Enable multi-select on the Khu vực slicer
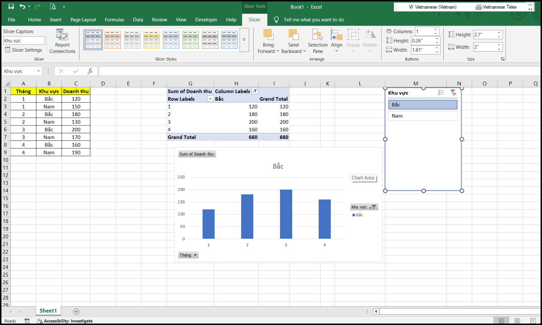This screenshot has height=325, width=542. point(440,92)
